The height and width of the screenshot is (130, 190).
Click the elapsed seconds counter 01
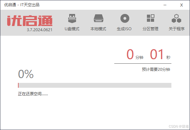point(157,54)
